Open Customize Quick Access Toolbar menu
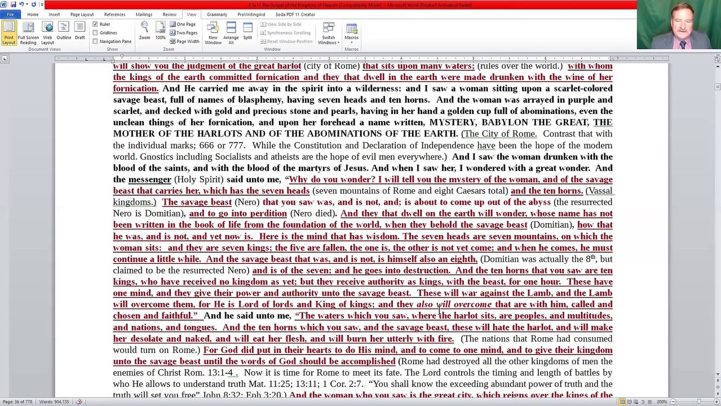721x406 pixels. tap(42, 5)
